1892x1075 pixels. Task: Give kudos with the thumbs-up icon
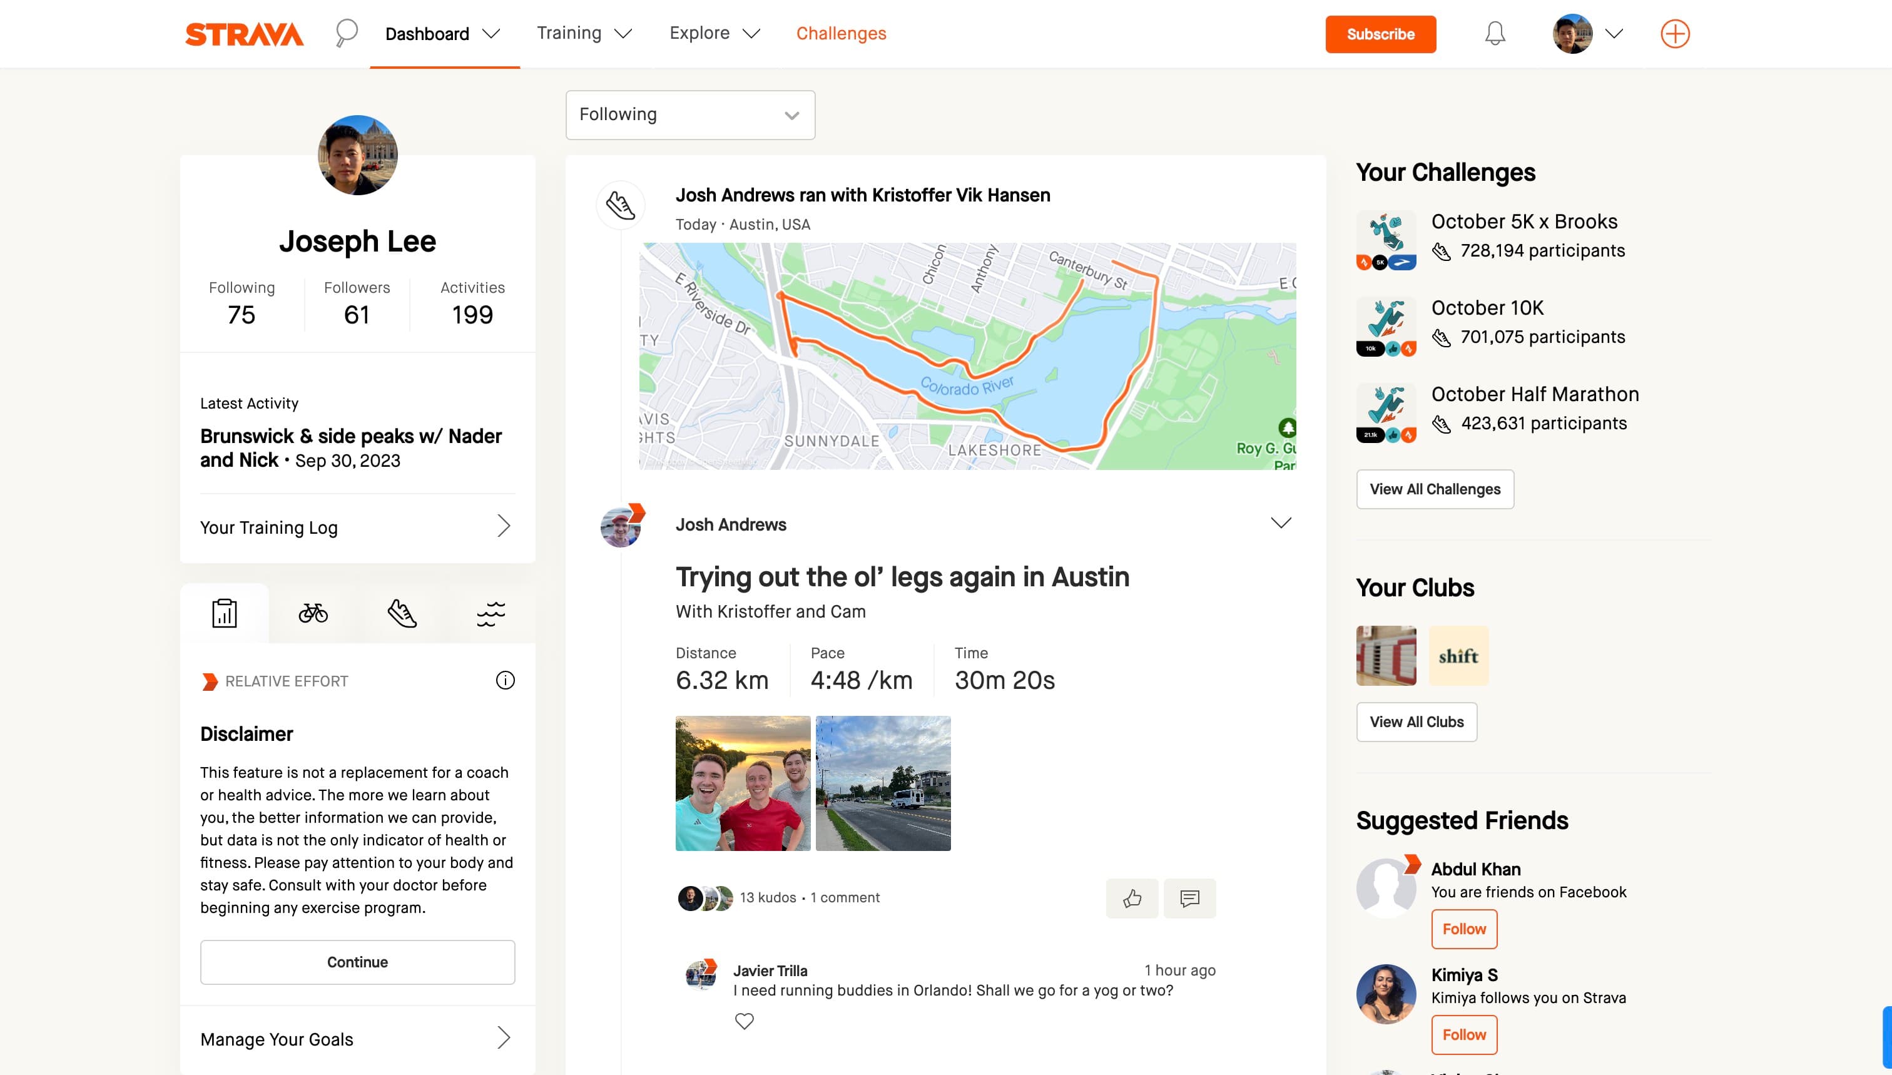1132,898
